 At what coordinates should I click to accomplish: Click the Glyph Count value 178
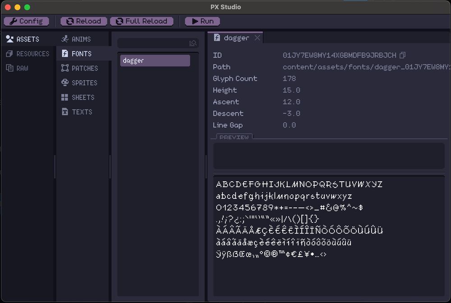click(289, 78)
